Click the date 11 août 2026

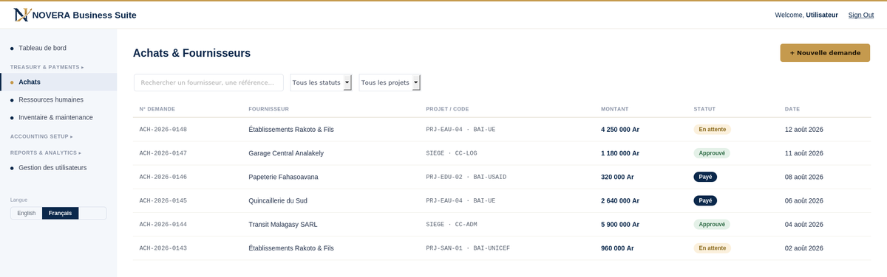point(804,153)
